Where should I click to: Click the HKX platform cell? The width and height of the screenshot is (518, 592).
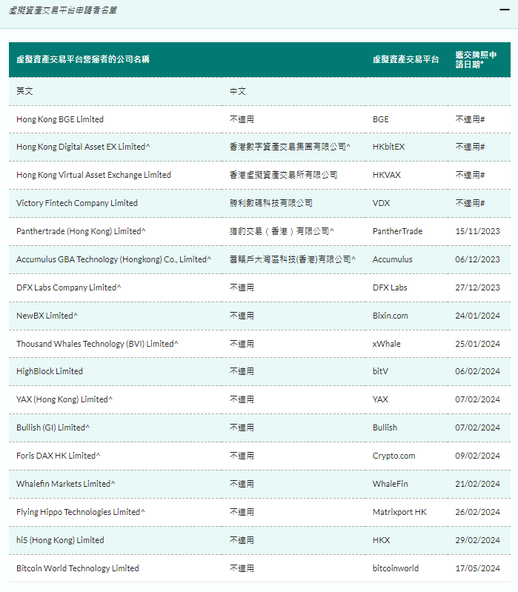tap(382, 540)
